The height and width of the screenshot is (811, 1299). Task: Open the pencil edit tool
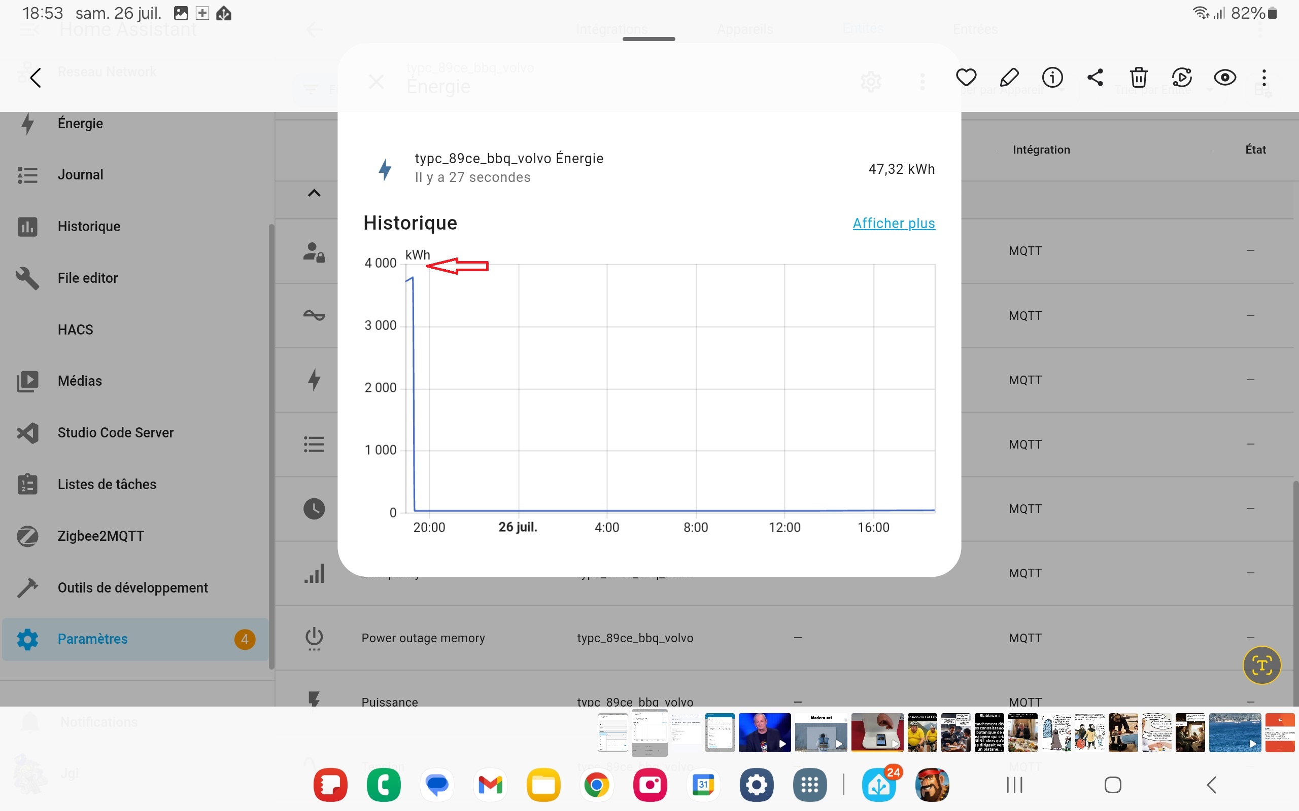(1009, 78)
